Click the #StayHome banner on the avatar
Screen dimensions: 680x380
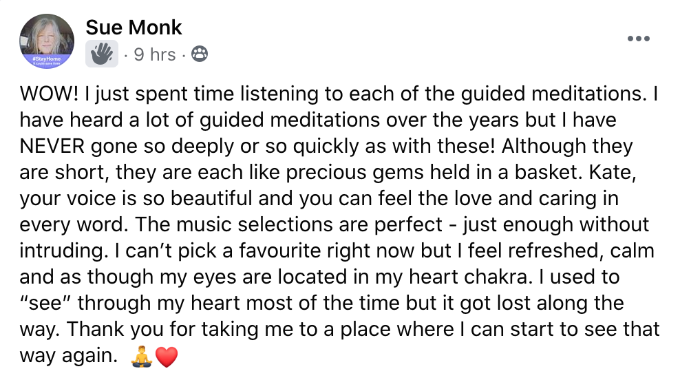tap(47, 60)
